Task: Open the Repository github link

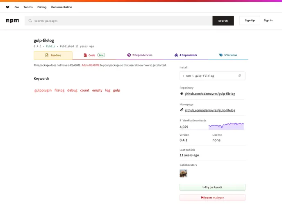Action: (210, 94)
